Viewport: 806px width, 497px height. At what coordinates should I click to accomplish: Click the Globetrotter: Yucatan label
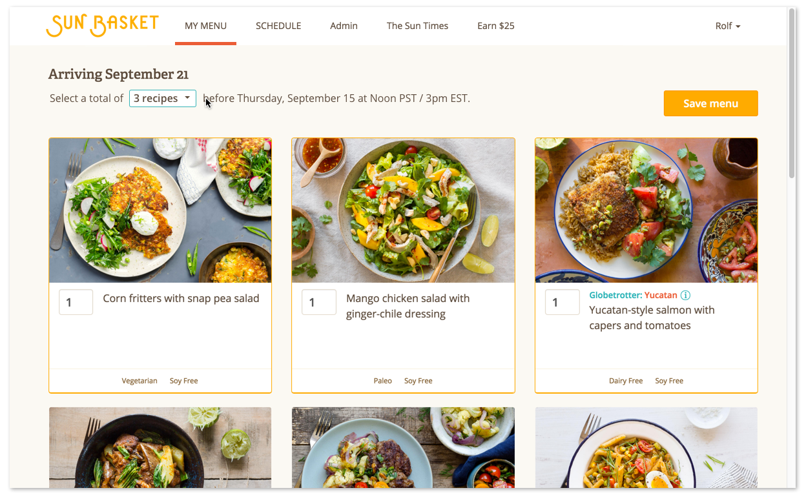[633, 295]
